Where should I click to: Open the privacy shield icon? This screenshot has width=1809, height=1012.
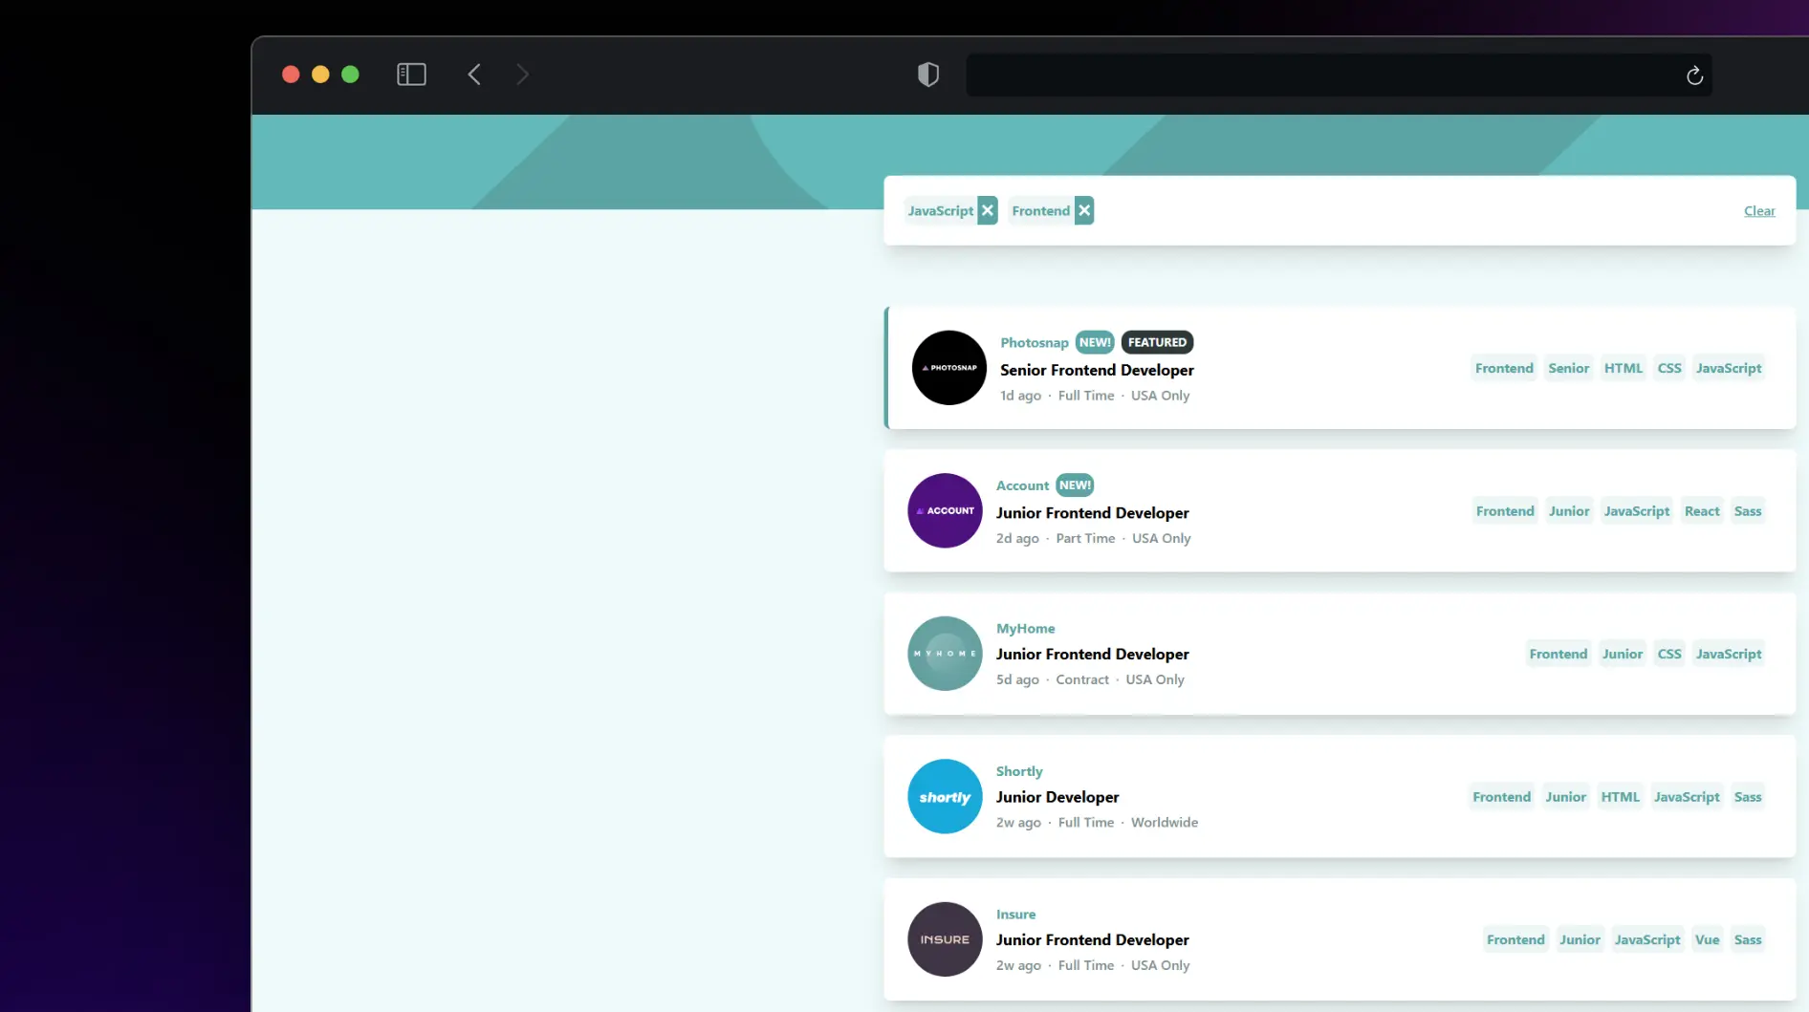[x=927, y=75]
